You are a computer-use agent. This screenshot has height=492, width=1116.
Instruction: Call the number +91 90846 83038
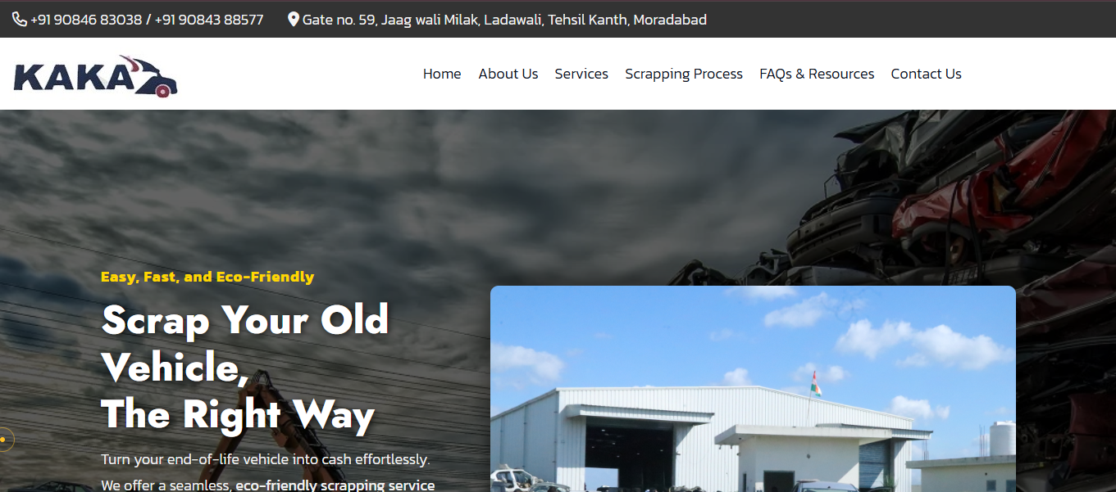86,20
